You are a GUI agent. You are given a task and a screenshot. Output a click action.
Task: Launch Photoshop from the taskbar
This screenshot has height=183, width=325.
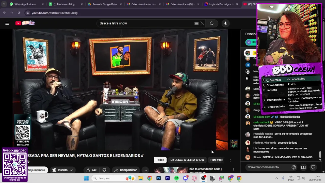[x=158, y=178]
